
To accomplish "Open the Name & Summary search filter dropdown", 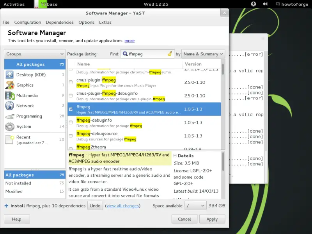I will [203, 54].
